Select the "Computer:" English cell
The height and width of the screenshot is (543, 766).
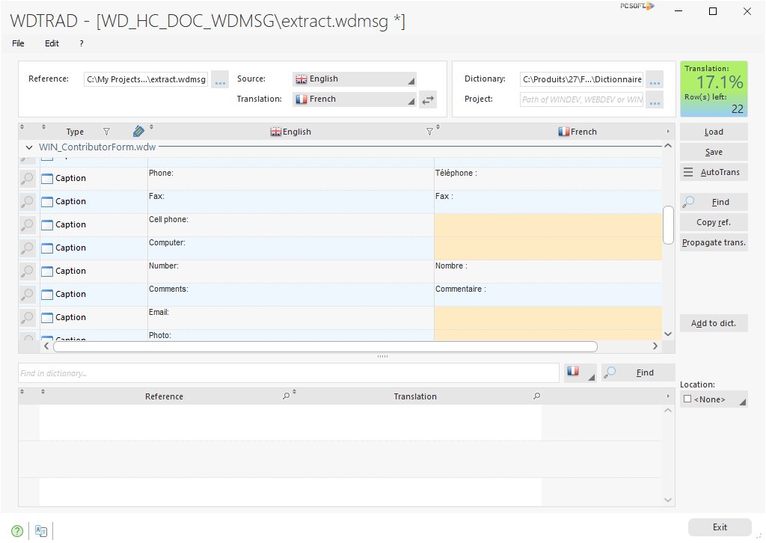click(291, 248)
